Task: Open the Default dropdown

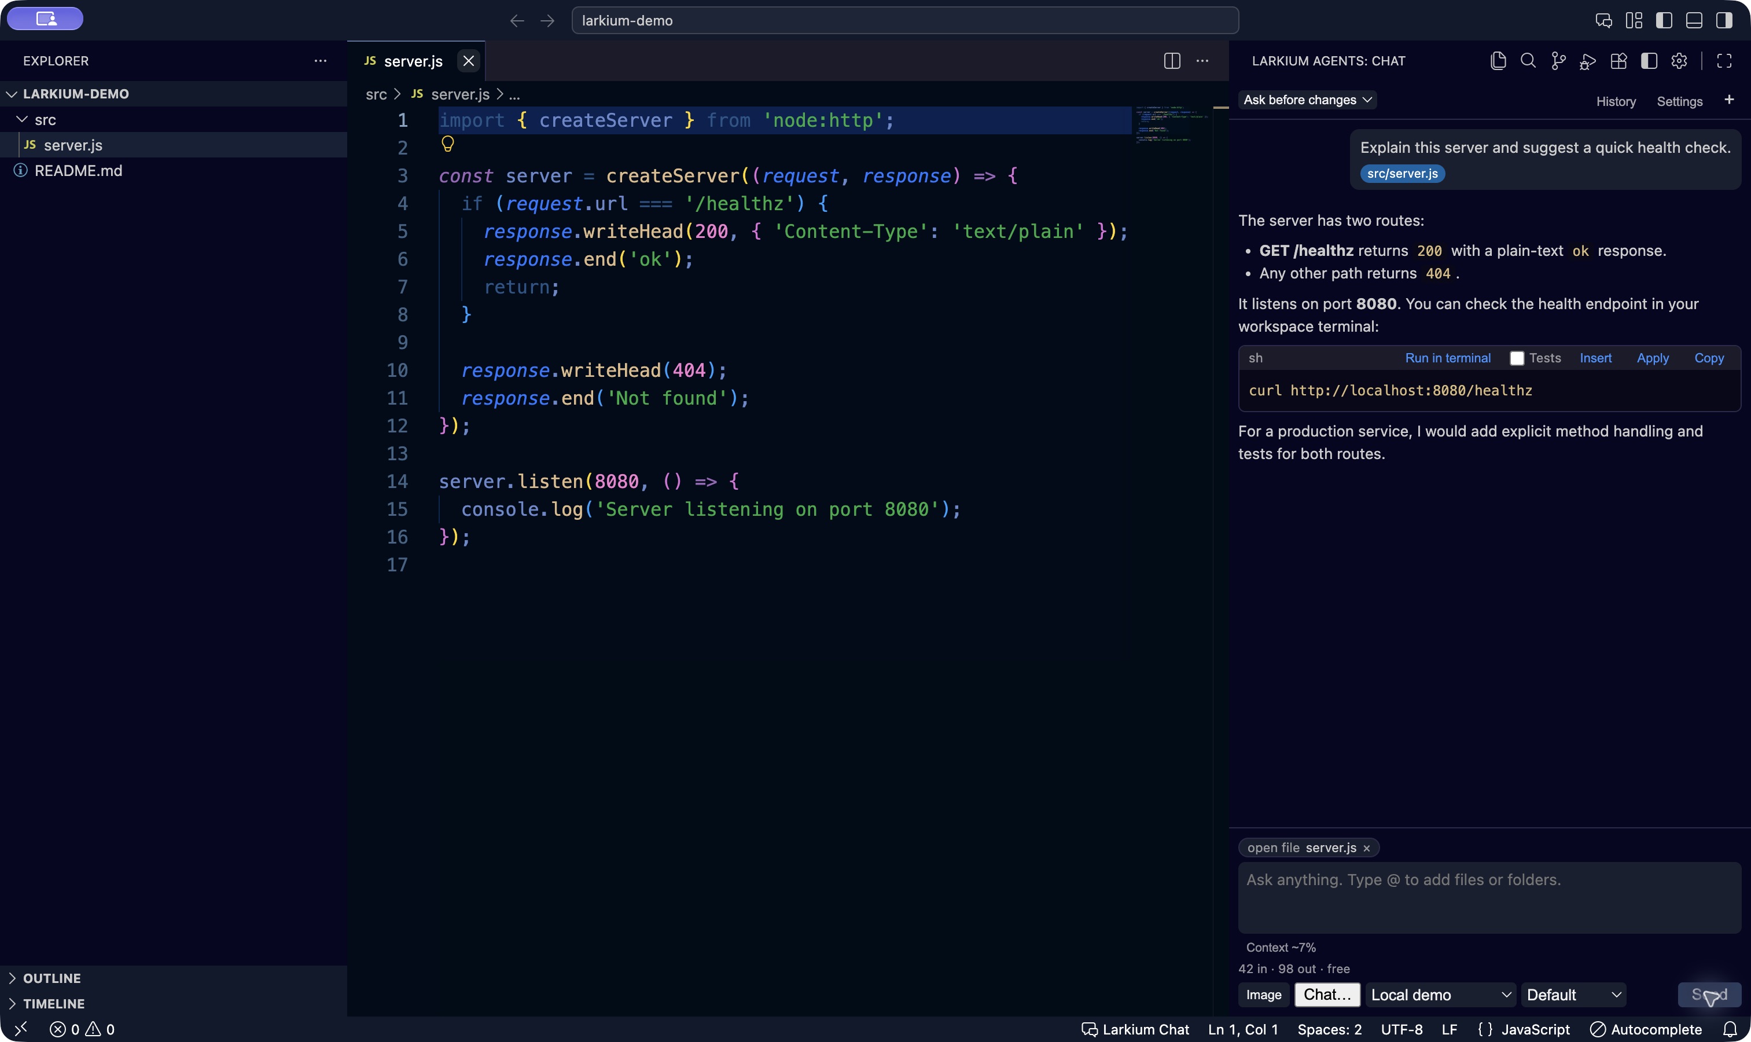Action: pyautogui.click(x=1574, y=995)
